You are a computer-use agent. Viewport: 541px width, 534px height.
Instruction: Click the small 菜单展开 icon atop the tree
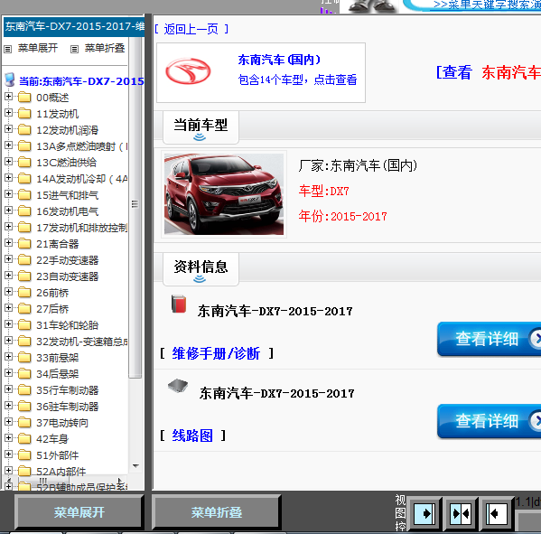(7, 49)
